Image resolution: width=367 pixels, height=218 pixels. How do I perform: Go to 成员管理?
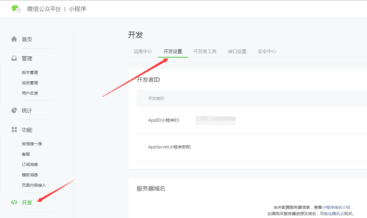[30, 83]
